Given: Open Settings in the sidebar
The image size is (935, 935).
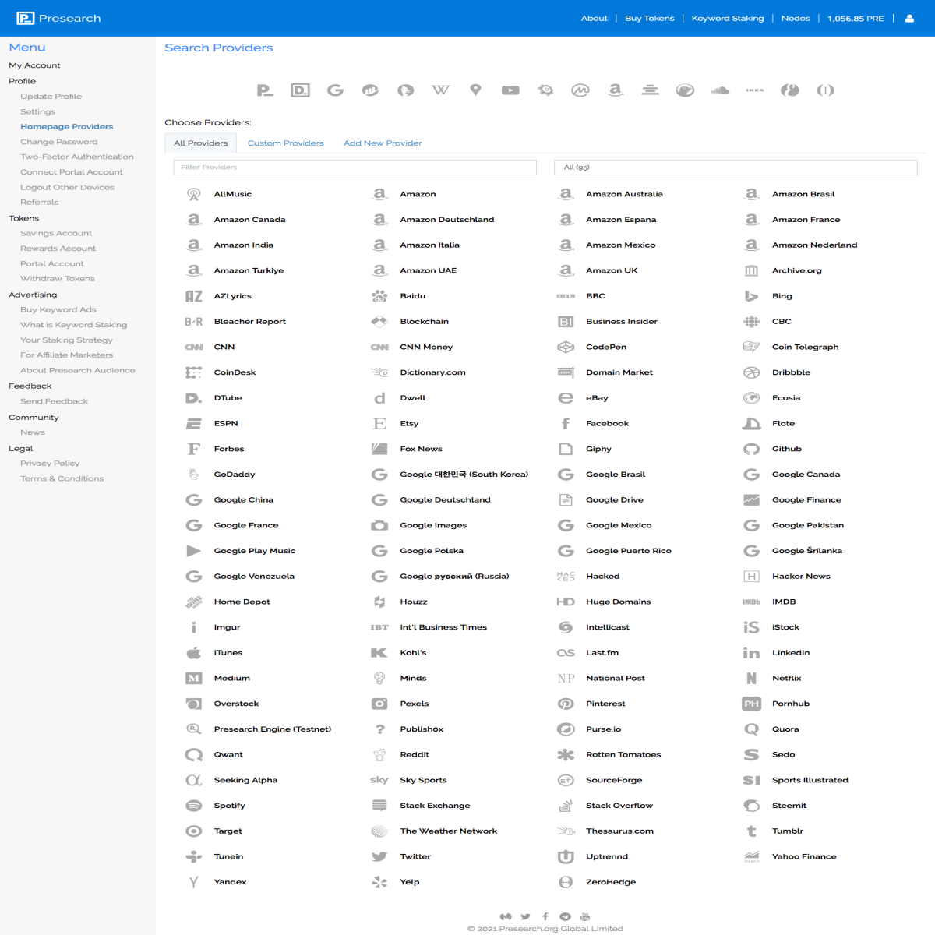Looking at the screenshot, I should [x=38, y=111].
